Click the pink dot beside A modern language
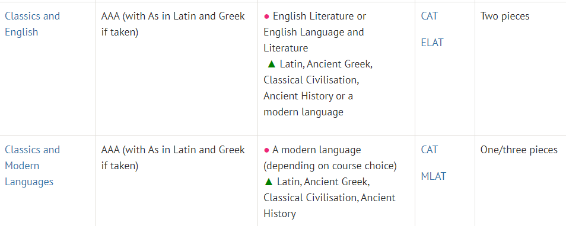The height and width of the screenshot is (226, 566). pyautogui.click(x=267, y=150)
